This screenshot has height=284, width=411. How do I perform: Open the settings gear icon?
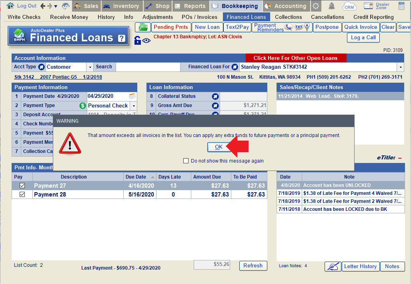pyautogui.click(x=316, y=6)
